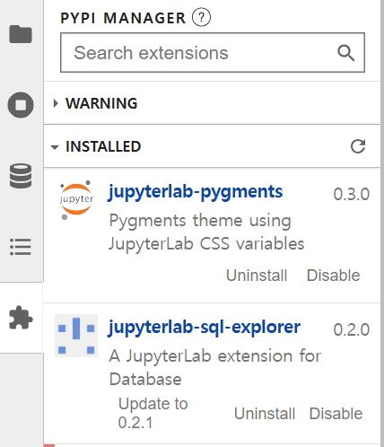
Task: Refresh the installed extensions list
Action: pos(358,146)
